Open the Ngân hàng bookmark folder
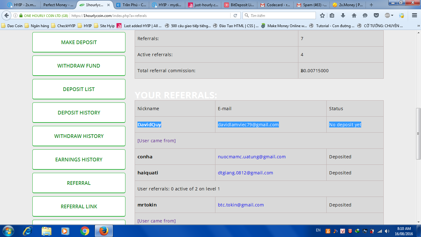This screenshot has width=421, height=237. (x=37, y=26)
